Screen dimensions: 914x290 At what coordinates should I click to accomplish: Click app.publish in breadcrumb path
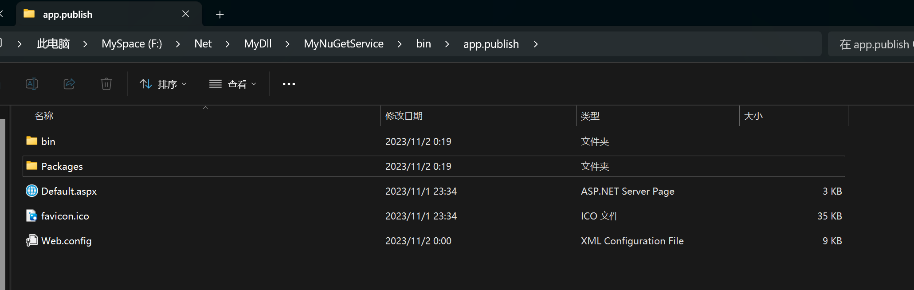pyautogui.click(x=491, y=44)
